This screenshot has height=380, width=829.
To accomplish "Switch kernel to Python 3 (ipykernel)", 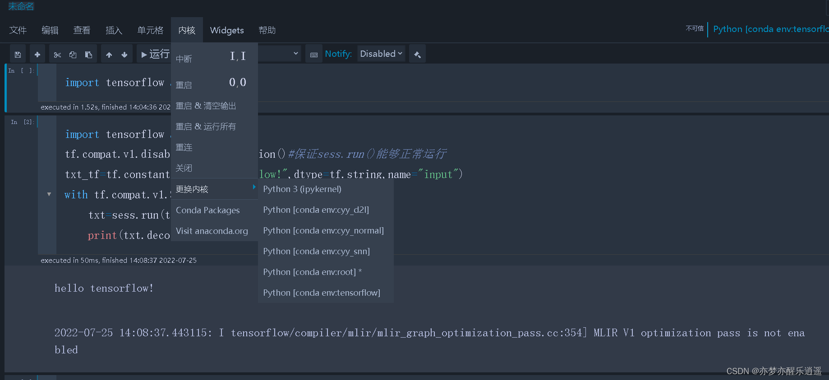I will pyautogui.click(x=326, y=189).
